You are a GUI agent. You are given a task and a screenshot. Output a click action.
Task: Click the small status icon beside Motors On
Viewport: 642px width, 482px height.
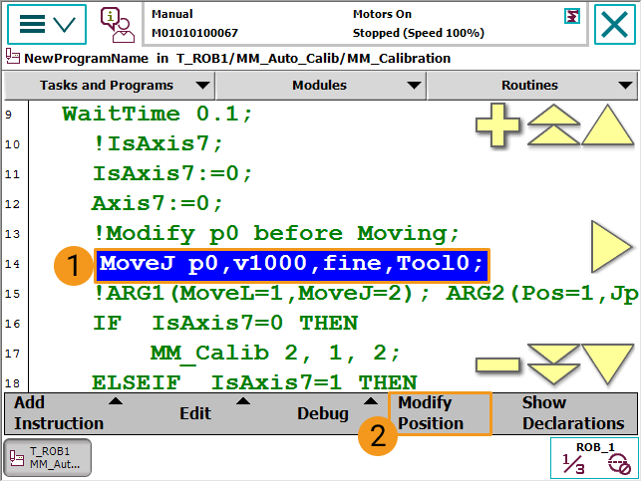pos(572,17)
